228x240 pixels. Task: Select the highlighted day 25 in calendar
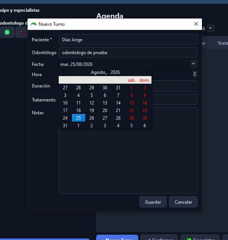pyautogui.click(x=78, y=118)
